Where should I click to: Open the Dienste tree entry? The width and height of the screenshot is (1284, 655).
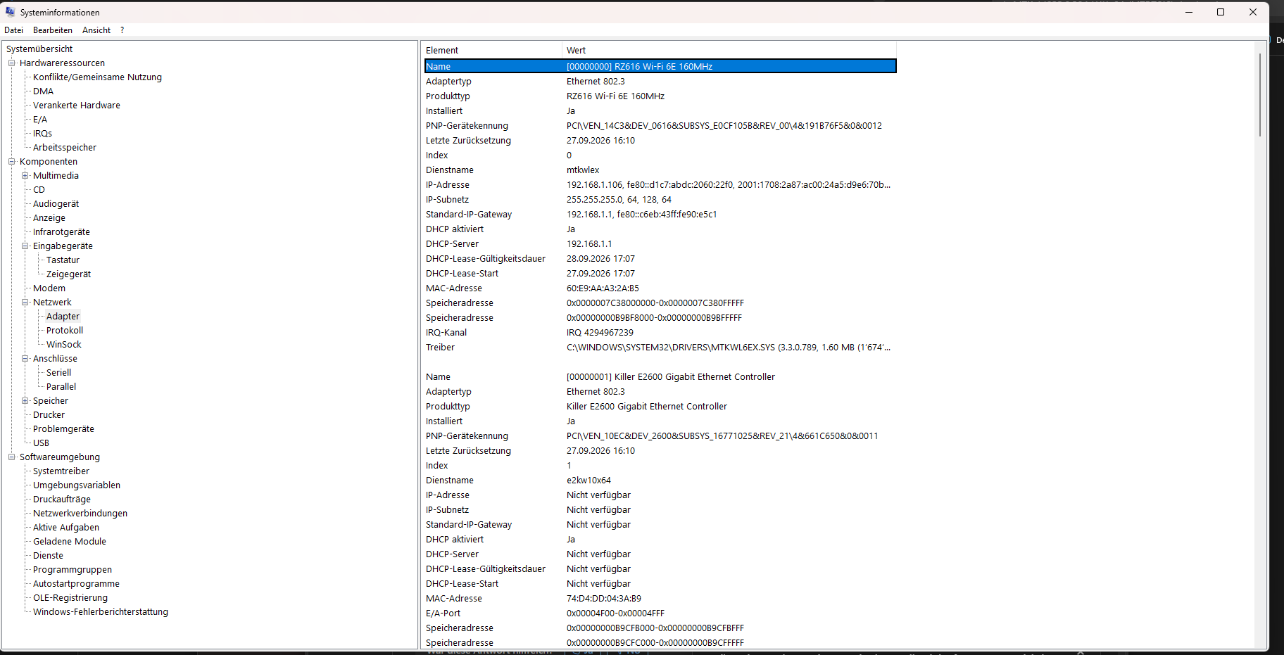click(48, 556)
